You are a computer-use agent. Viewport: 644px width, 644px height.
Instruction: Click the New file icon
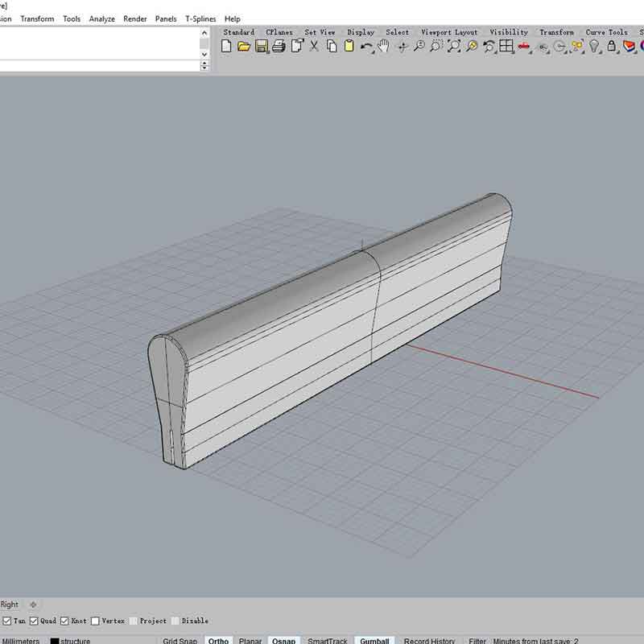pyautogui.click(x=226, y=47)
